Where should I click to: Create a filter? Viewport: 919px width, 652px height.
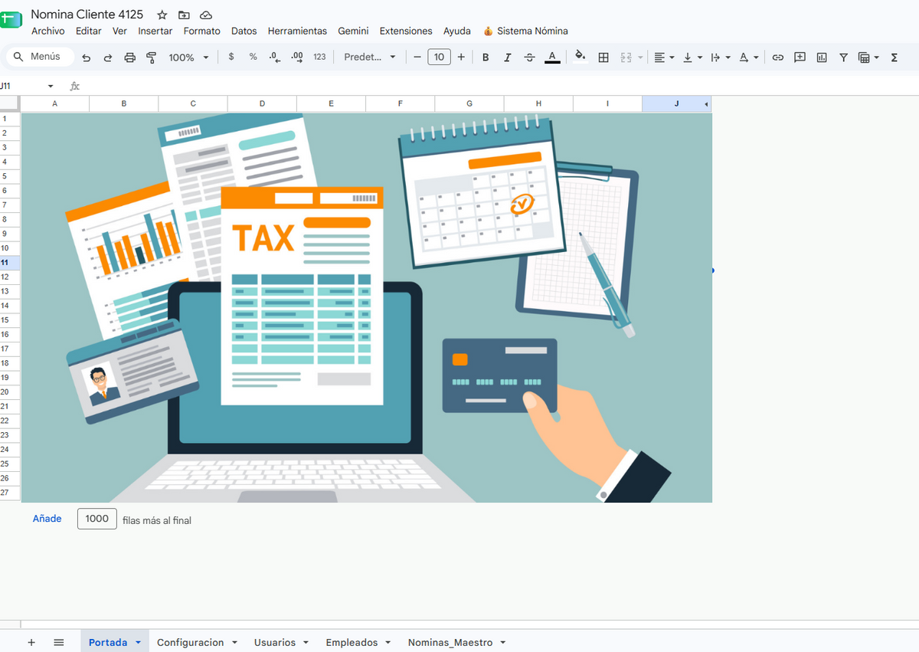(843, 57)
